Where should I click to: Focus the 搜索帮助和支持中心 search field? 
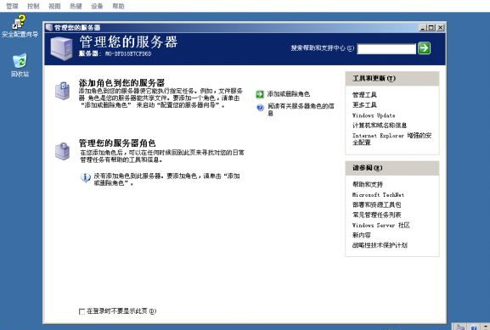click(386, 48)
